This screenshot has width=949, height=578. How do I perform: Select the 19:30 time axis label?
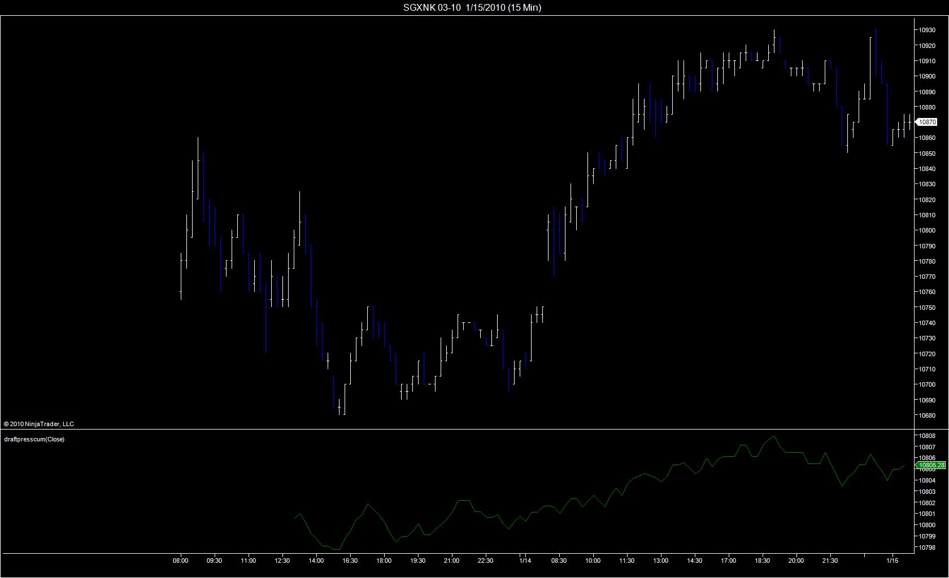point(418,561)
